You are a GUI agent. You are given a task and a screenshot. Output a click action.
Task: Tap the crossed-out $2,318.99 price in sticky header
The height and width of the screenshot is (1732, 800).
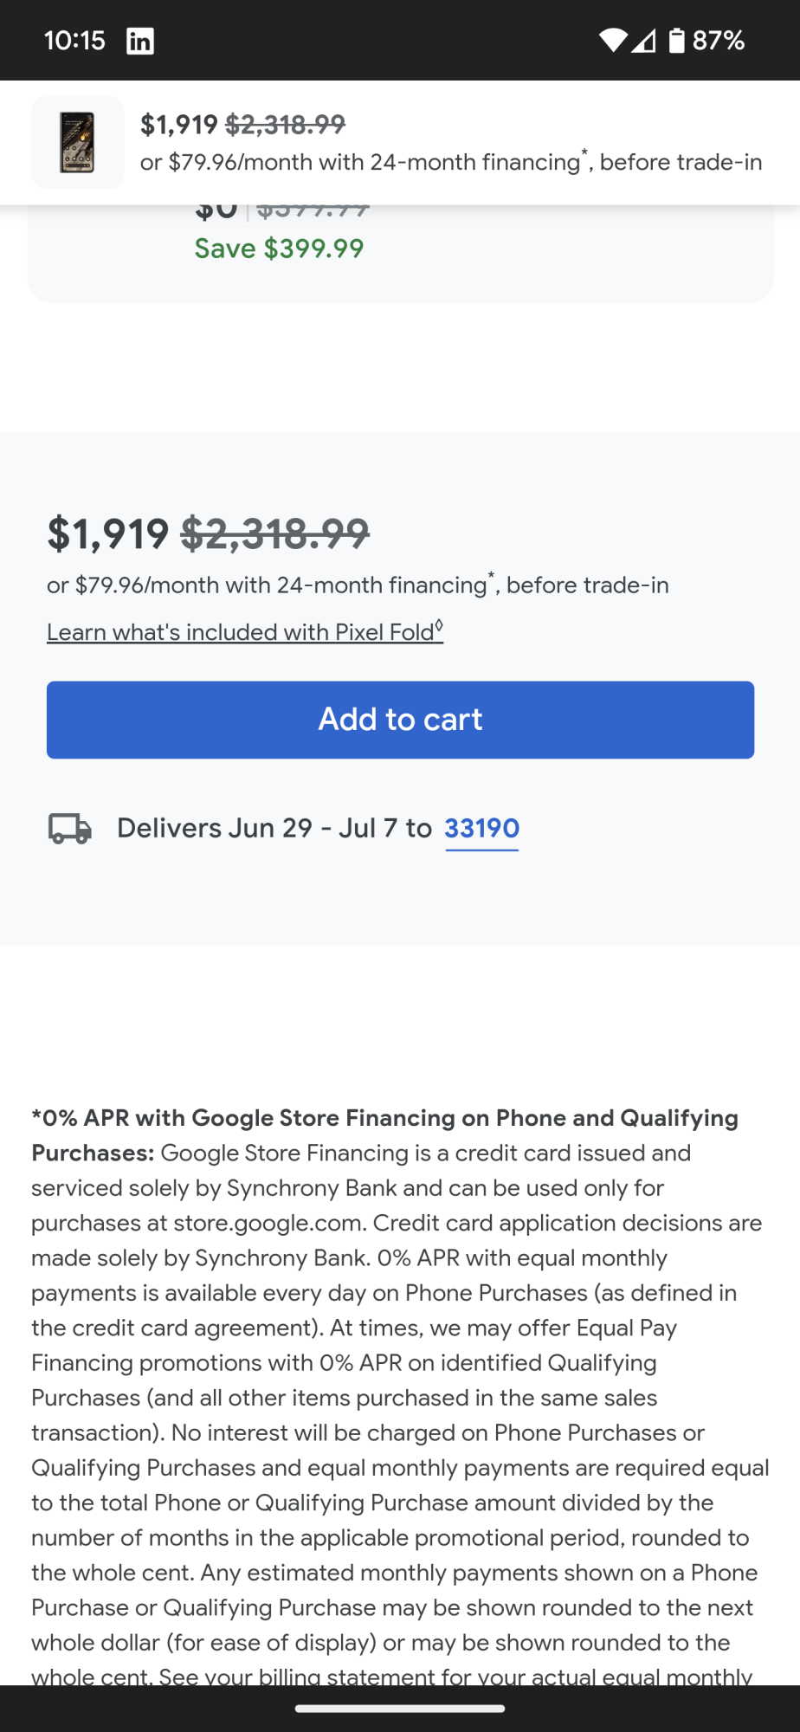[x=285, y=125]
